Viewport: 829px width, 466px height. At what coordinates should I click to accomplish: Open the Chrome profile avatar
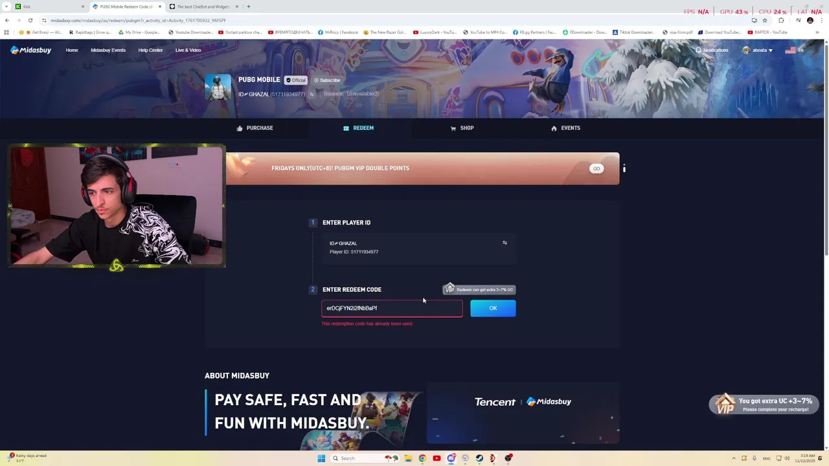[x=810, y=20]
